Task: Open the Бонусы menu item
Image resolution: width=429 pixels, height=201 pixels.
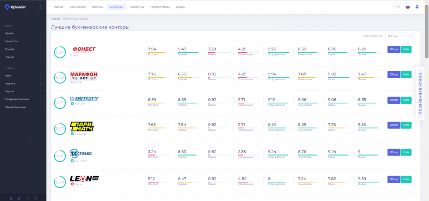Action: [181, 7]
